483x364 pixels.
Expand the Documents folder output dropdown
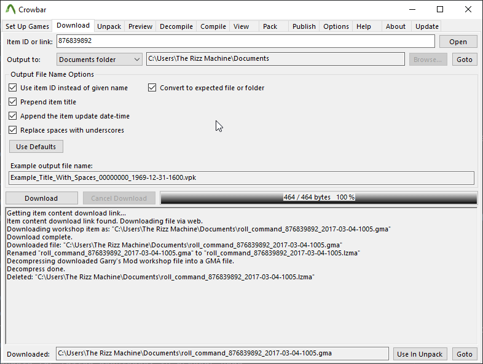tap(99, 60)
